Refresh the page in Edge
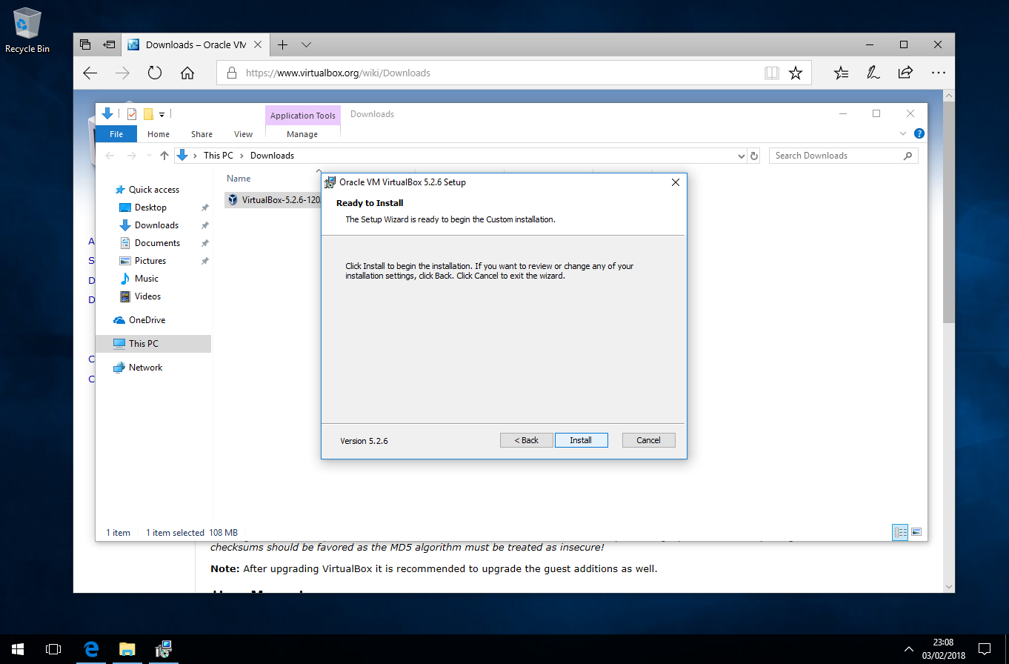Screen dimensions: 1009x664 (x=155, y=73)
